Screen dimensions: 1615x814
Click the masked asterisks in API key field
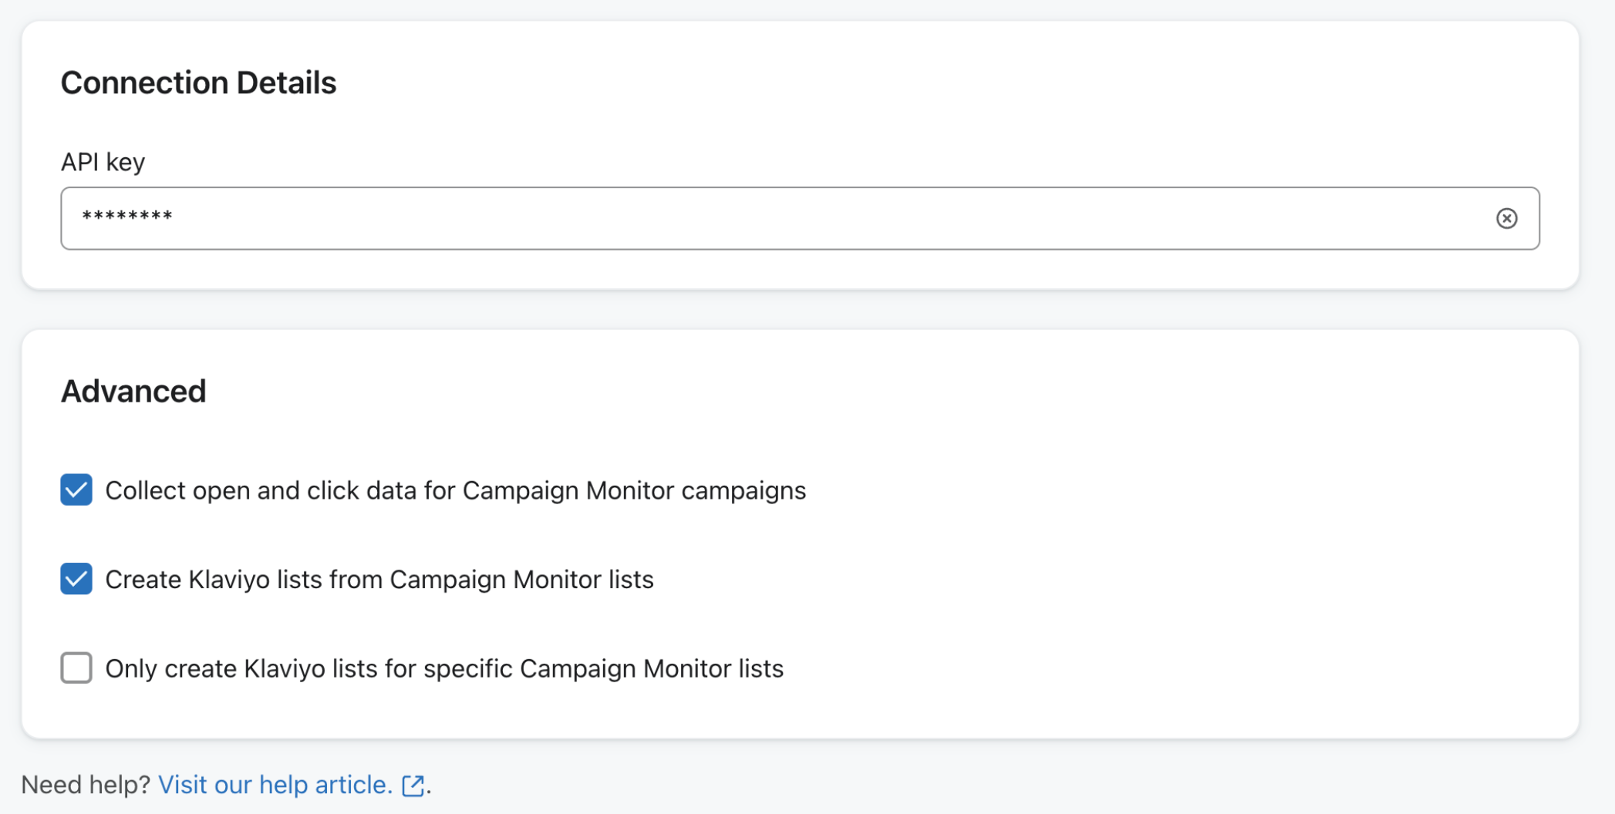(127, 217)
